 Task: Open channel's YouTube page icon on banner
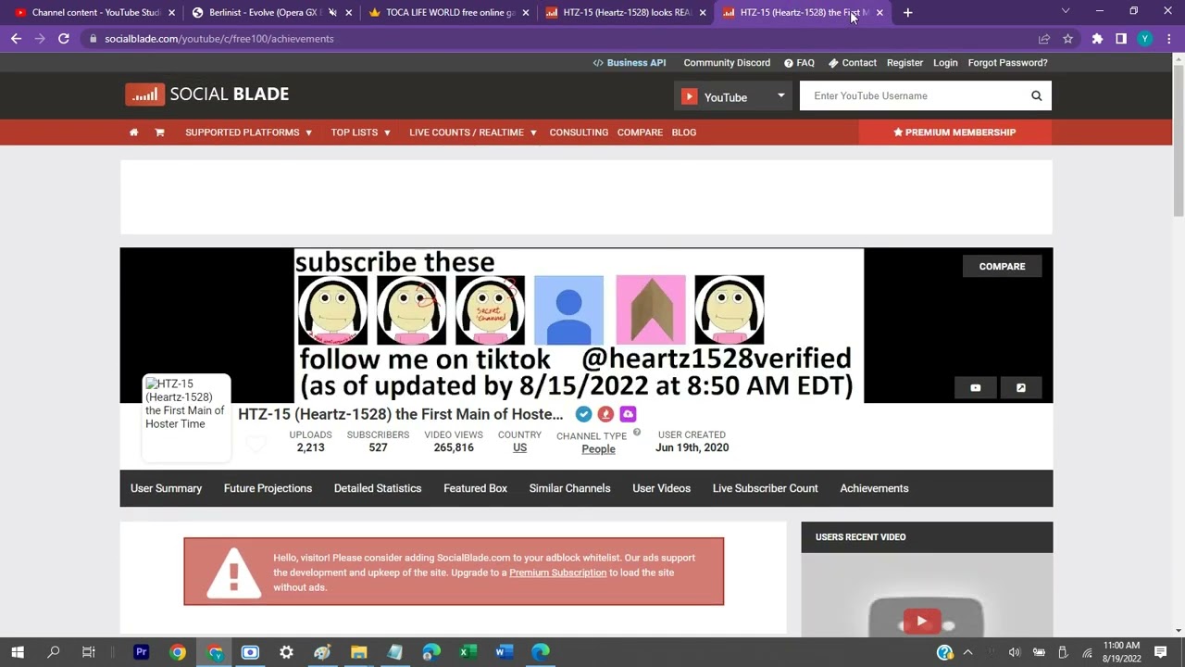(975, 388)
